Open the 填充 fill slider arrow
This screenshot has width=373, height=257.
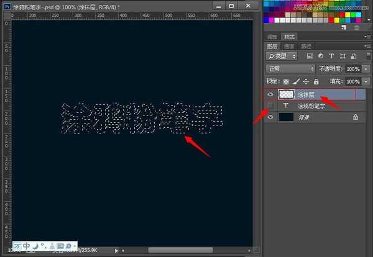[366, 82]
